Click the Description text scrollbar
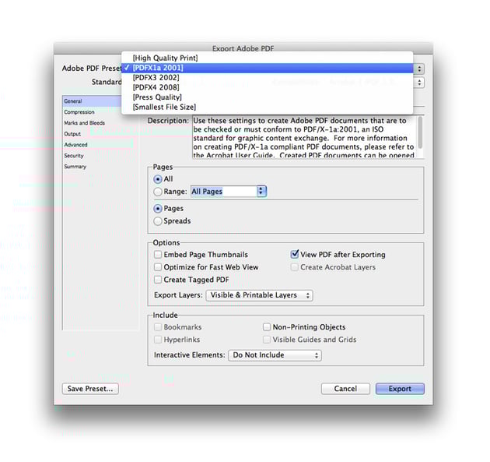Viewport: 490px width, 462px height. (420, 132)
